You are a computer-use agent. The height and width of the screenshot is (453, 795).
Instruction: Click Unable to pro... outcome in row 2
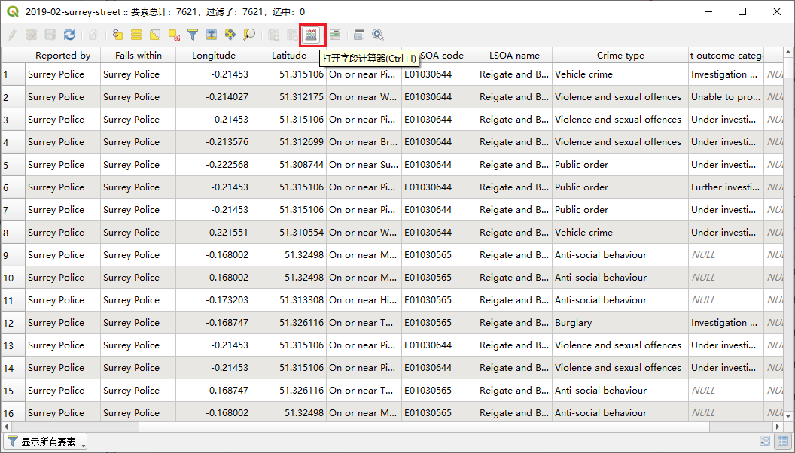726,97
